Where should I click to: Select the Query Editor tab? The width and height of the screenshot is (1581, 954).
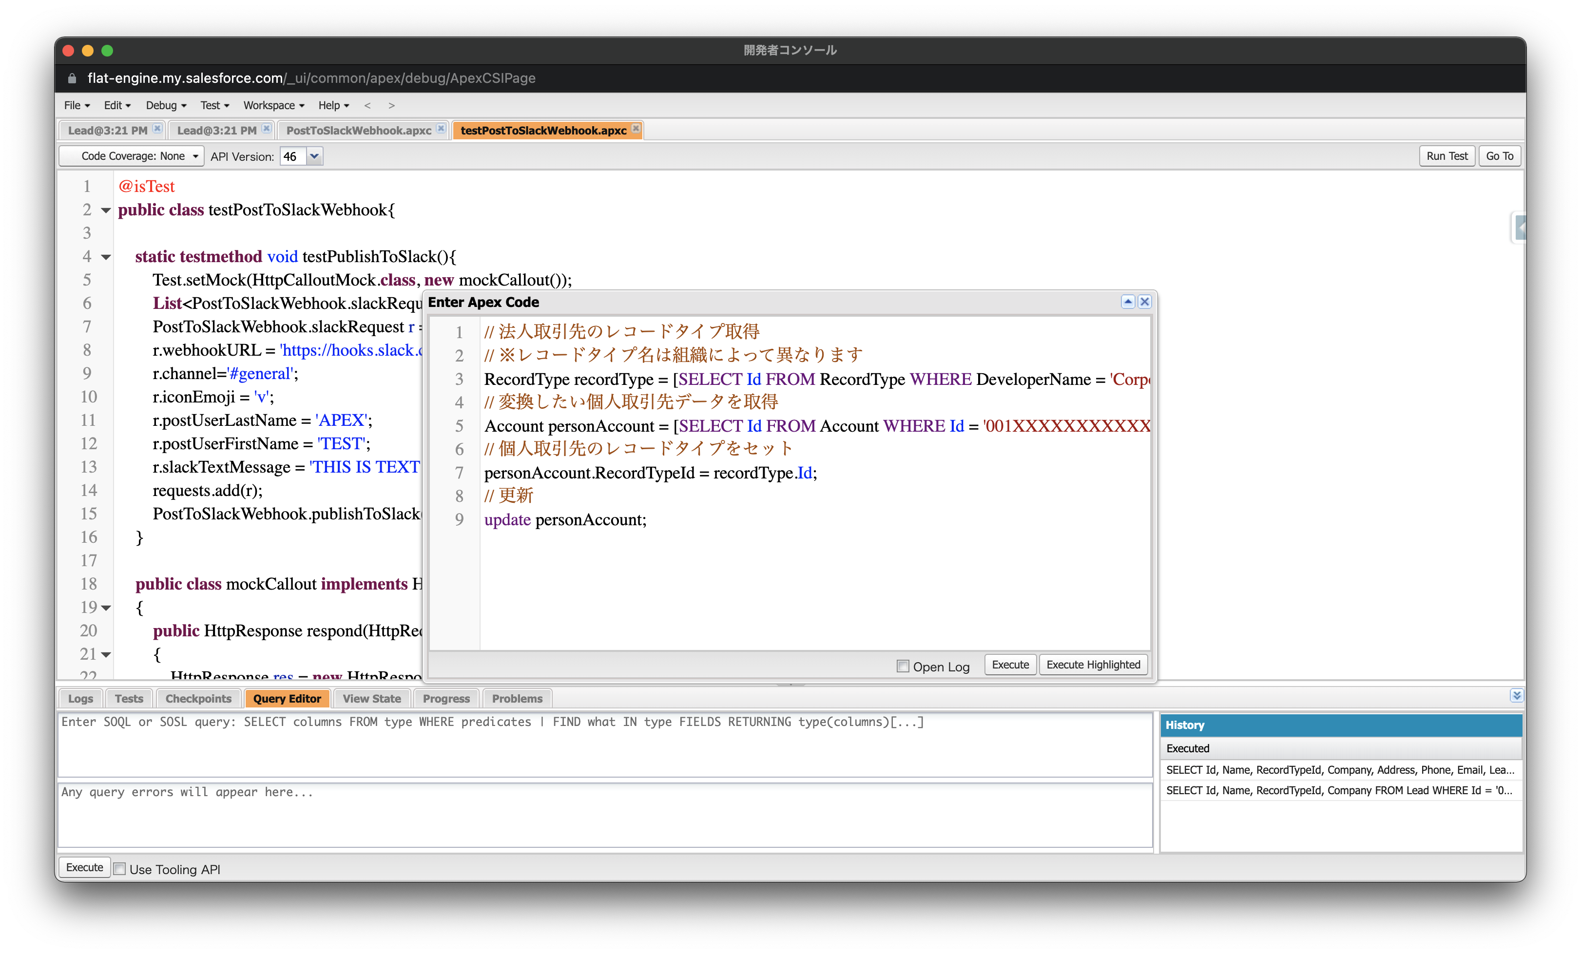pos(287,699)
